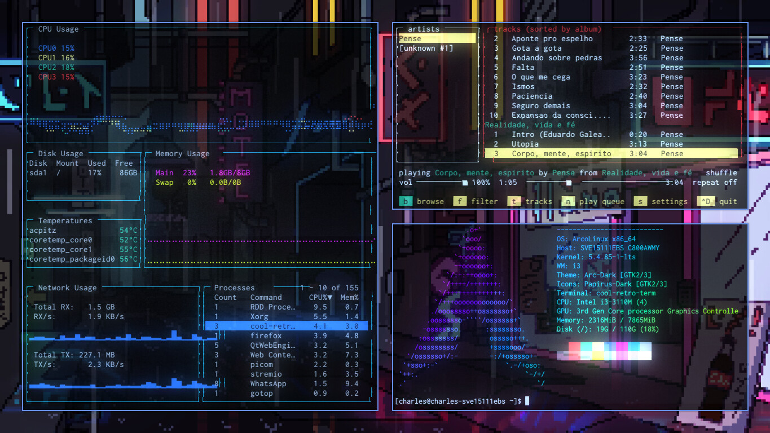Adjust the volume slider handle

point(465,183)
